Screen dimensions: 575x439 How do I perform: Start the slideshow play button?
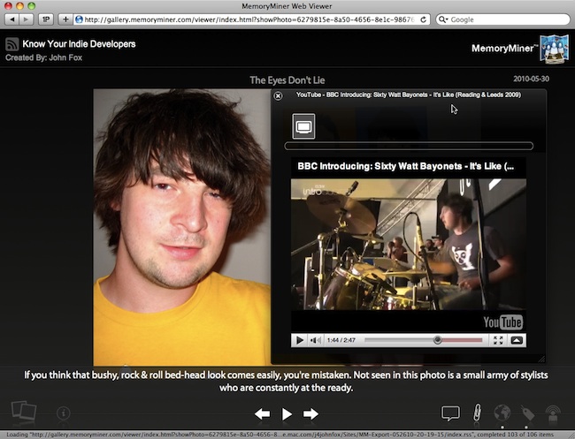(x=287, y=413)
